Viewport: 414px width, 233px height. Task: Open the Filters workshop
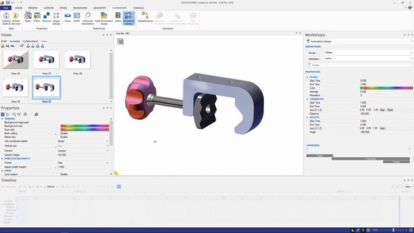coord(37,17)
